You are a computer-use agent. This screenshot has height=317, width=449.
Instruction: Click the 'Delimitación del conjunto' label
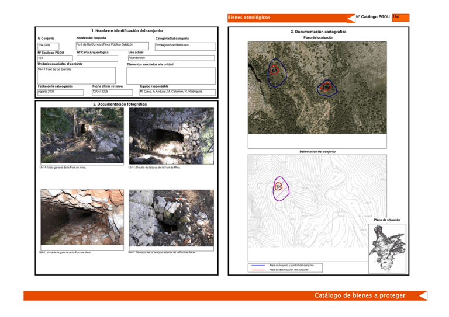317,152
